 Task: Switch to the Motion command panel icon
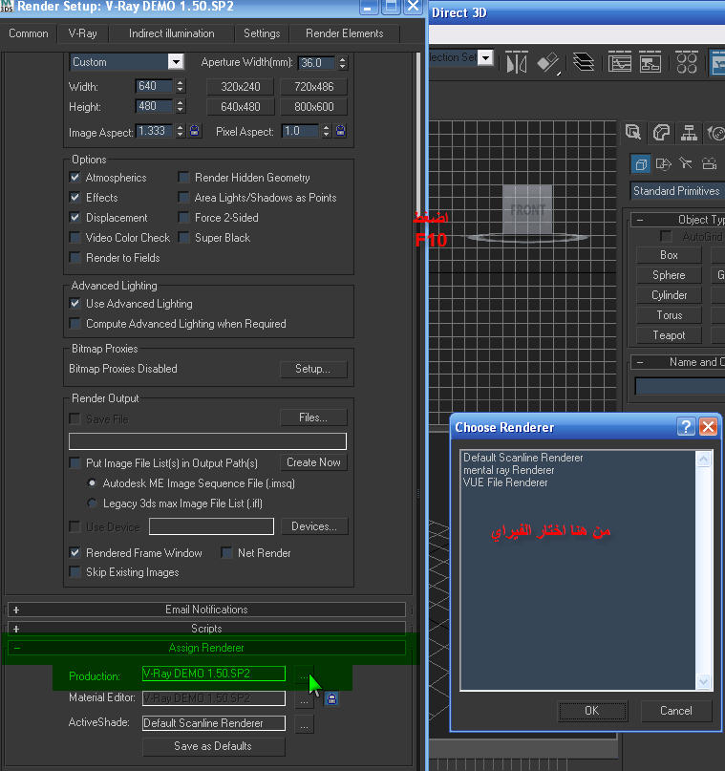715,132
